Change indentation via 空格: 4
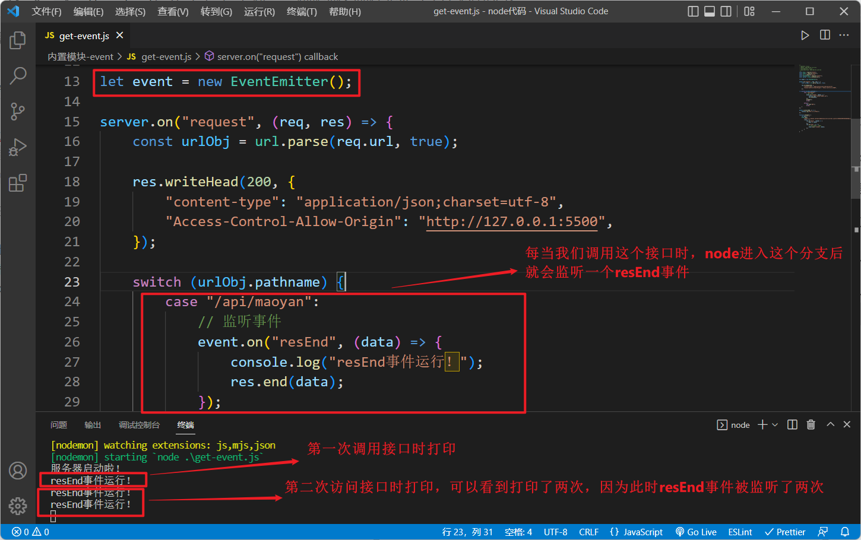Viewport: 861px width, 540px height. click(518, 532)
